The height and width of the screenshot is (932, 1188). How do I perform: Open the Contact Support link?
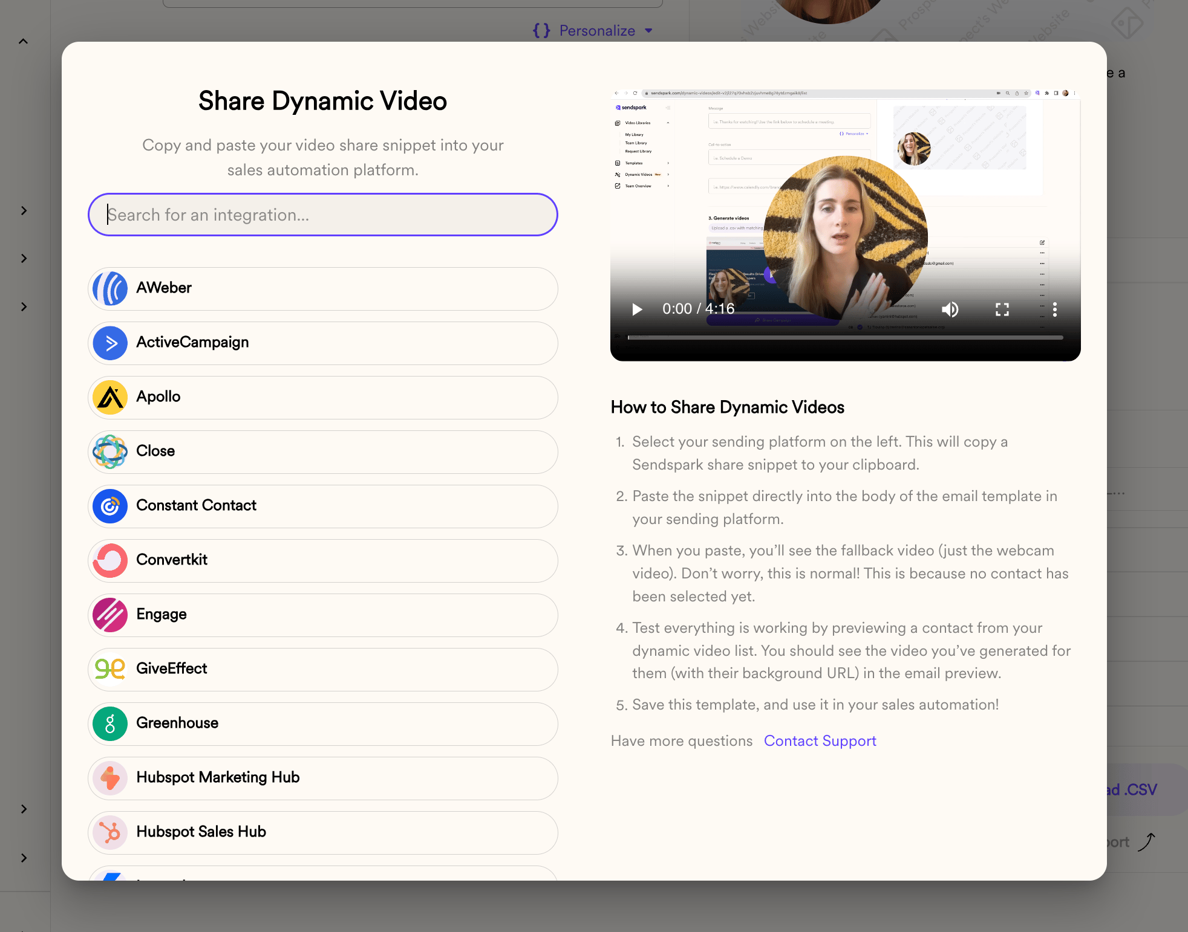pos(820,740)
